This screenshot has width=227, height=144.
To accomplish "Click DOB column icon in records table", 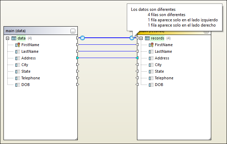I will (x=151, y=85).
